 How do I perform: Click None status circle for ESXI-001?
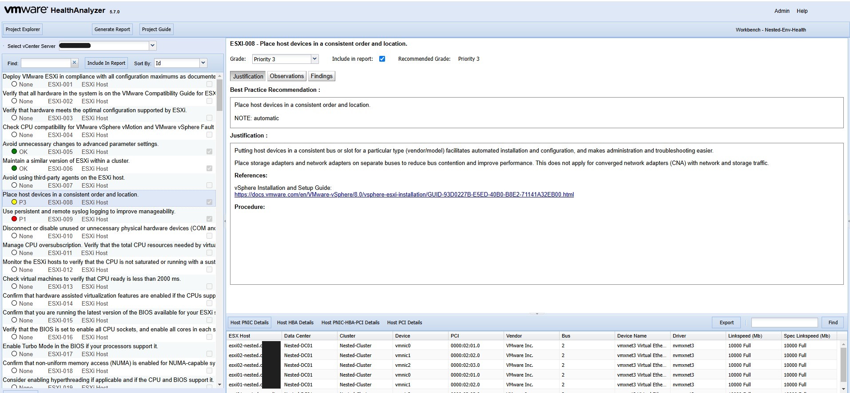(14, 84)
